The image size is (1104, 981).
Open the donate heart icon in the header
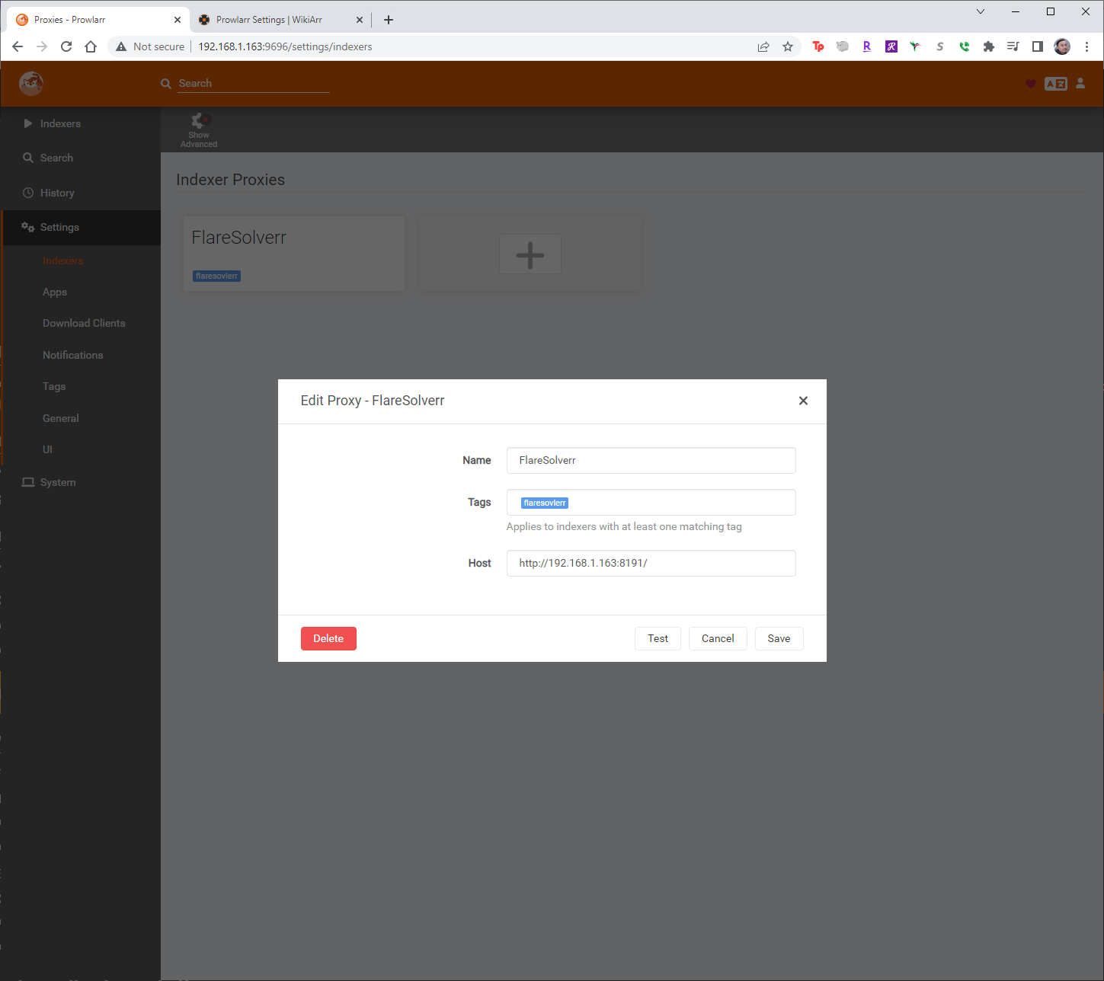click(x=1031, y=84)
